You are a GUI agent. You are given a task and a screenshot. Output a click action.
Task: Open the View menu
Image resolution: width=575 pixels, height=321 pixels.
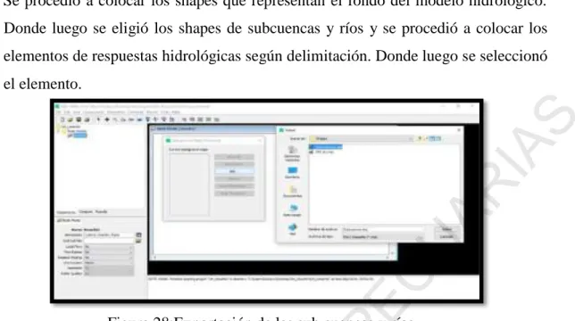[76, 112]
